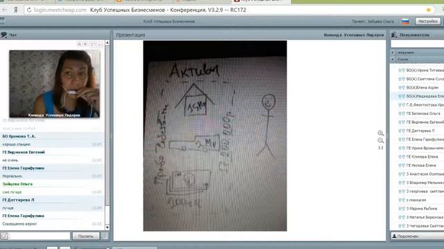The width and height of the screenshot is (444, 249).
Task: Select user Г.Е.Феоктистова
Action: [425, 104]
